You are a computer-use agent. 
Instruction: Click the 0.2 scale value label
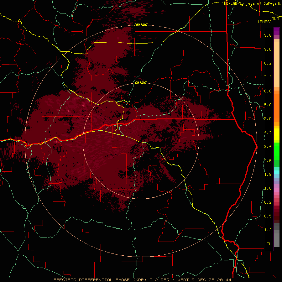coord(268,202)
